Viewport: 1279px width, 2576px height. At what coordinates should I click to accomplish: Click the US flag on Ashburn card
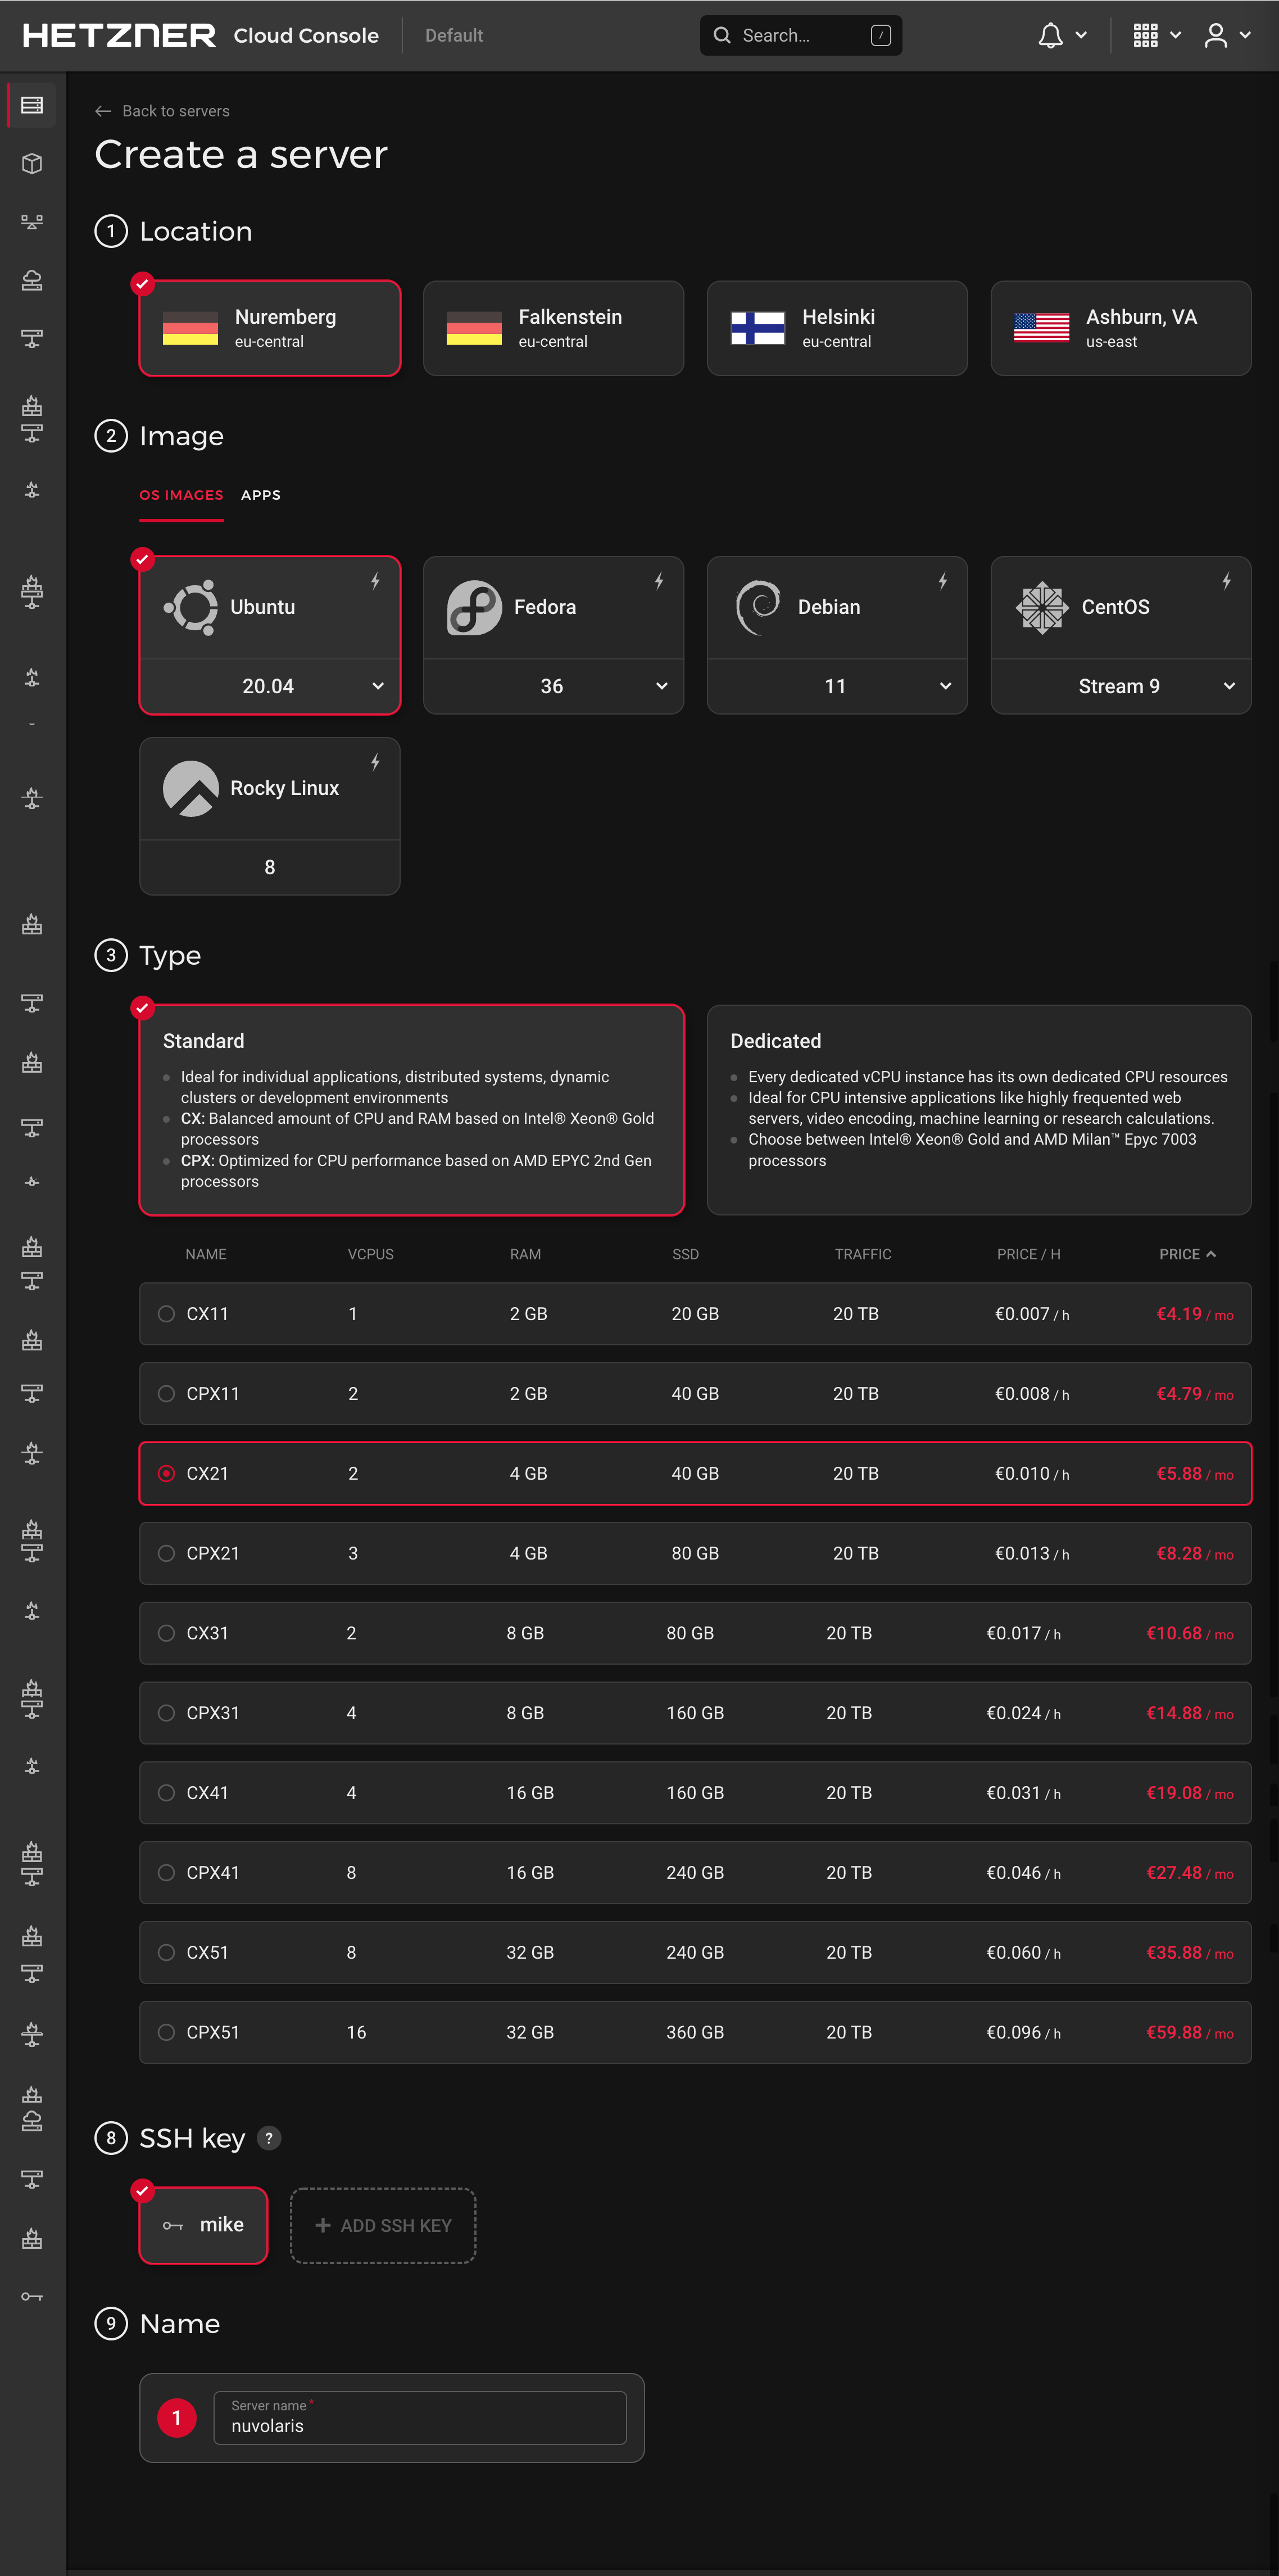1041,328
